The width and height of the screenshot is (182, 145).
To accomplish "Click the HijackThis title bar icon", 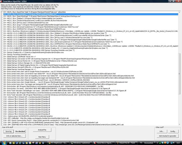I will tap(1, 1).
